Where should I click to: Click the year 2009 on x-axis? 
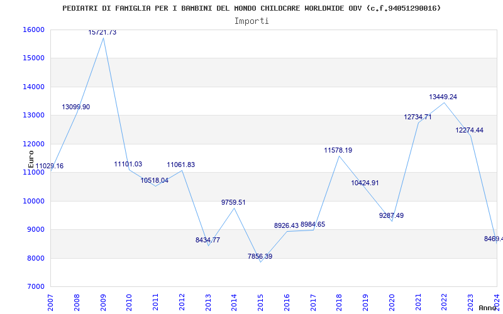(x=103, y=302)
